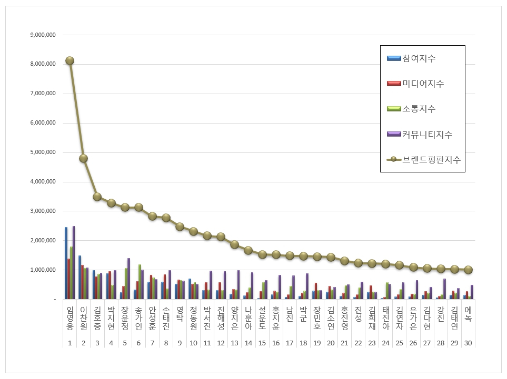Click the name 진해성 on the x-axis
507x379 pixels.
(221, 319)
